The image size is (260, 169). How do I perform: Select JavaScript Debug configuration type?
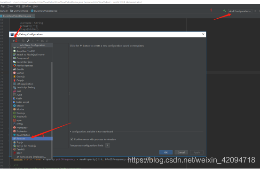[x=32, y=87]
